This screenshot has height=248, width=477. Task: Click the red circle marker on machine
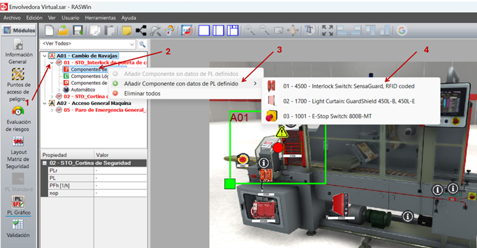[278, 148]
